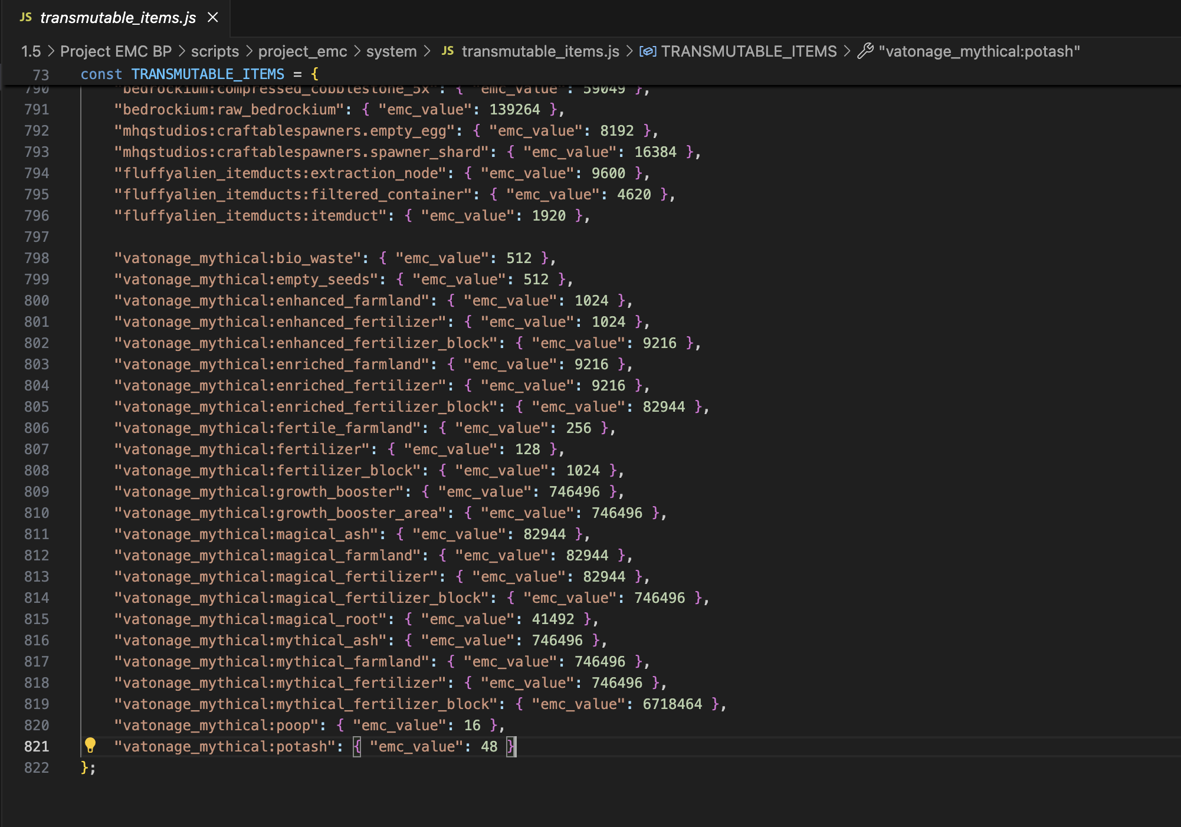Click the value 6718464 on line 819
Viewport: 1181px width, 827px height.
[x=672, y=704]
